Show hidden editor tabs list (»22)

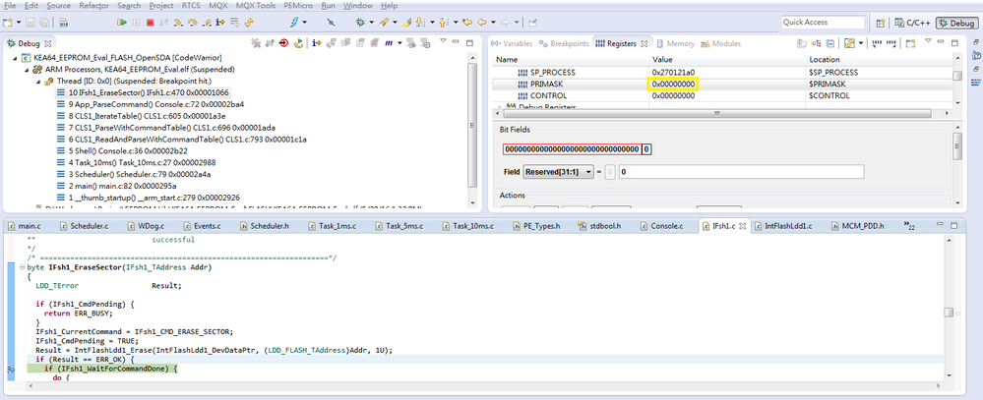[911, 225]
